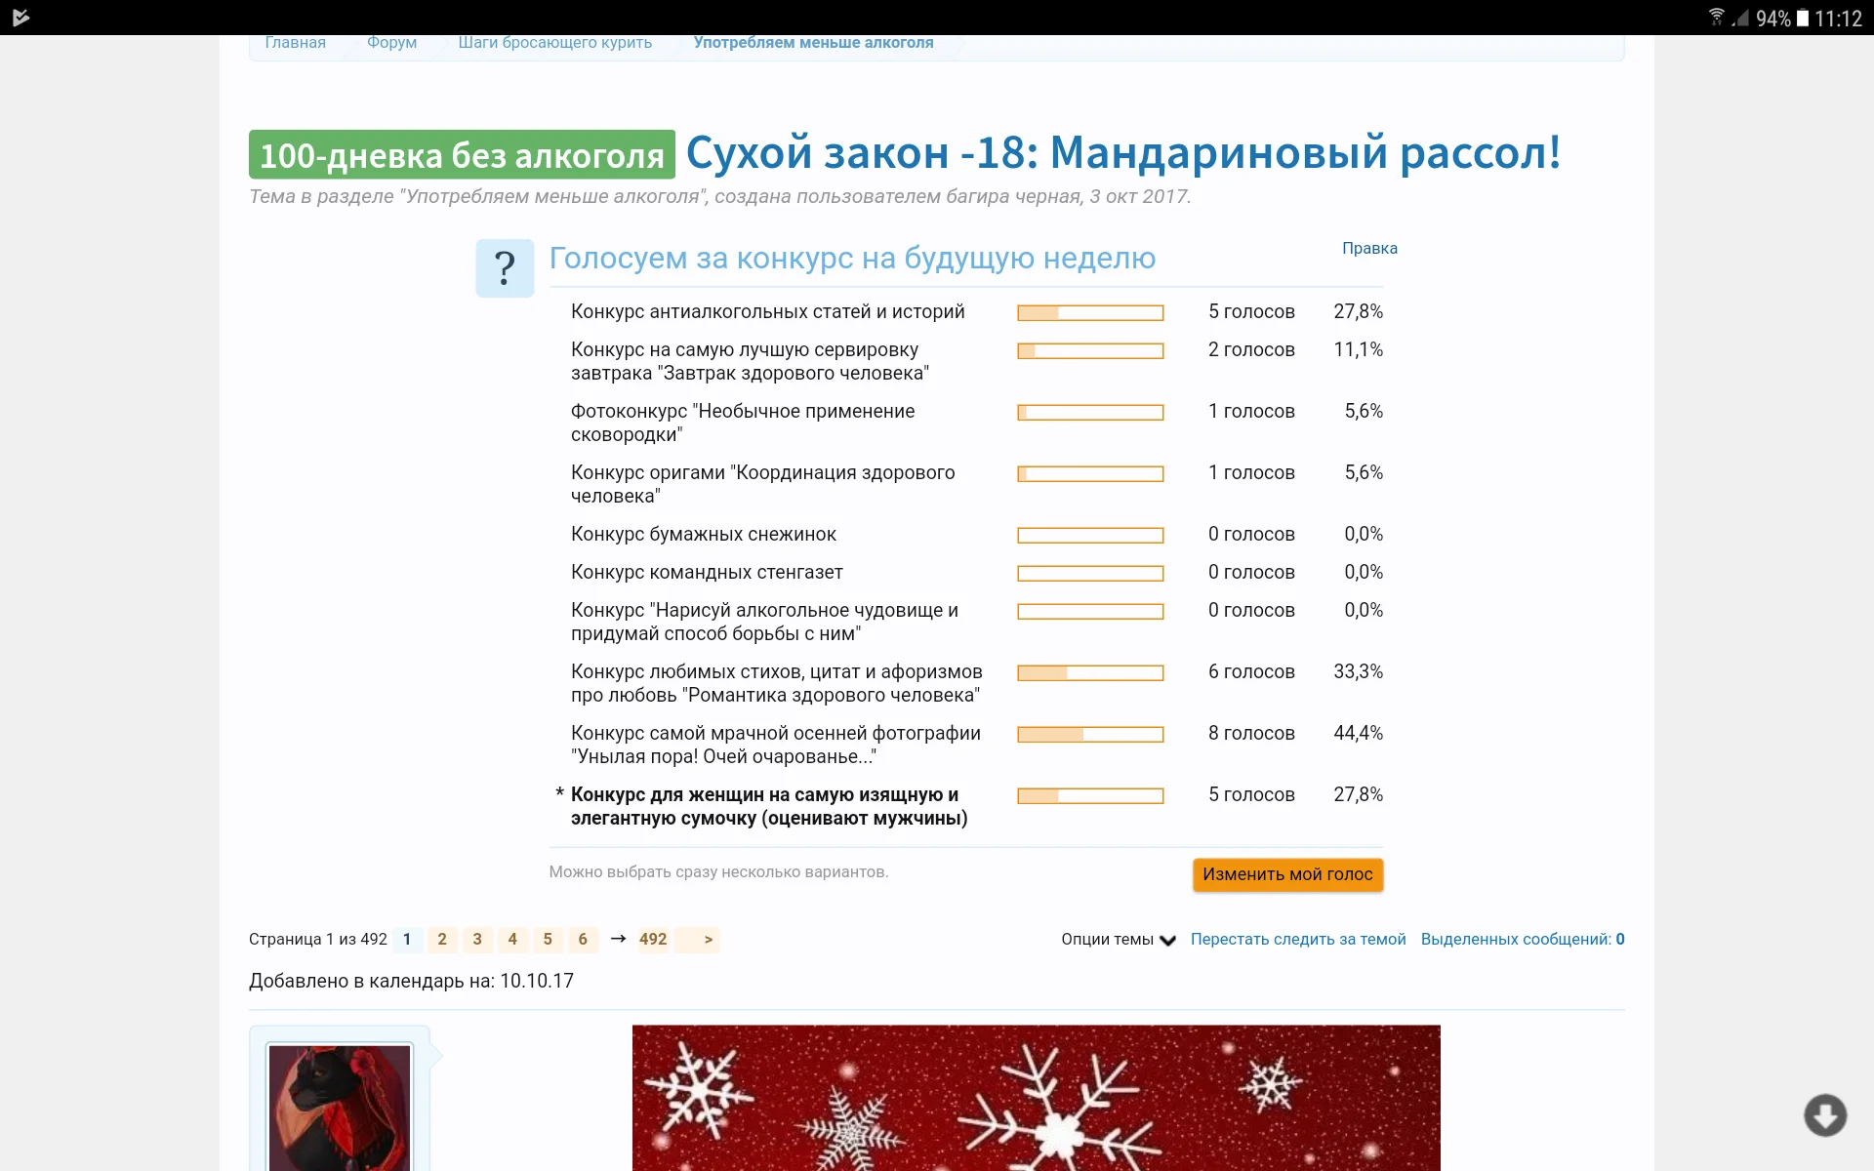This screenshot has width=1874, height=1171.
Task: Click the scroll-to-bottom arrow icon
Action: 1826,1114
